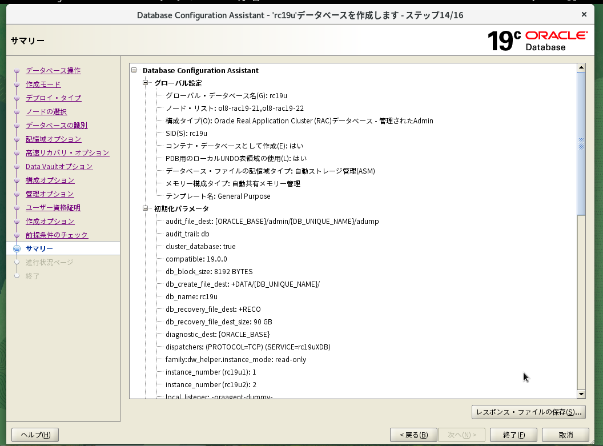The image size is (603, 446).
Task: Select the 構成タイプ(O) RAC row
Action: [299, 120]
